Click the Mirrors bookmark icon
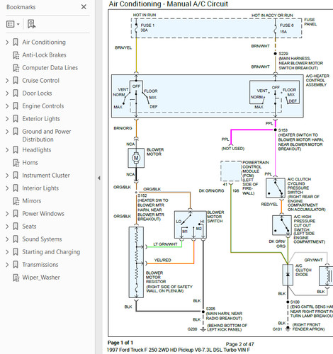 (x=16, y=201)
